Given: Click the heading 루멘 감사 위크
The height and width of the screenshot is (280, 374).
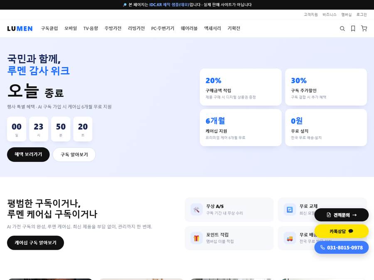Looking at the screenshot, I should click(38, 71).
